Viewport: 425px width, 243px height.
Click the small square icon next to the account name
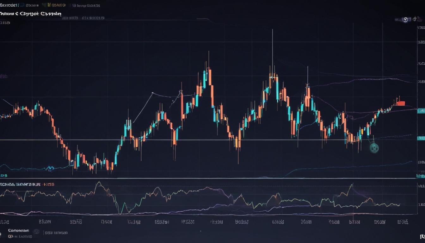(37, 232)
